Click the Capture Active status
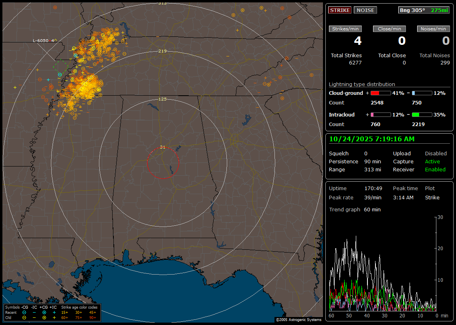Viewport: 456px width, 325px height. coord(432,161)
